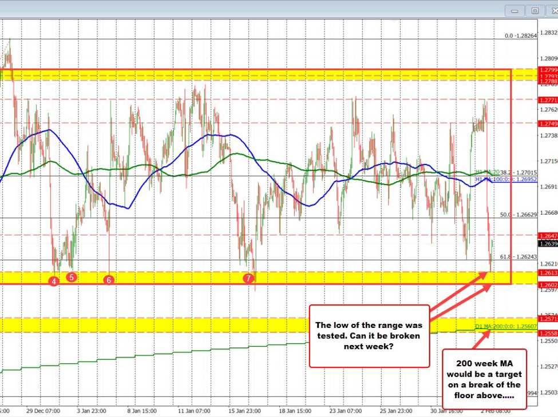Select the red price tag showing 1.2647
The image size is (558, 417).
coord(548,235)
